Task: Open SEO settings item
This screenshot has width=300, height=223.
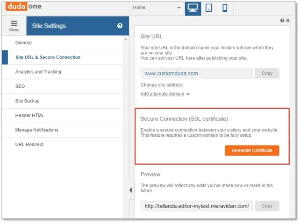Action: pos(62,86)
